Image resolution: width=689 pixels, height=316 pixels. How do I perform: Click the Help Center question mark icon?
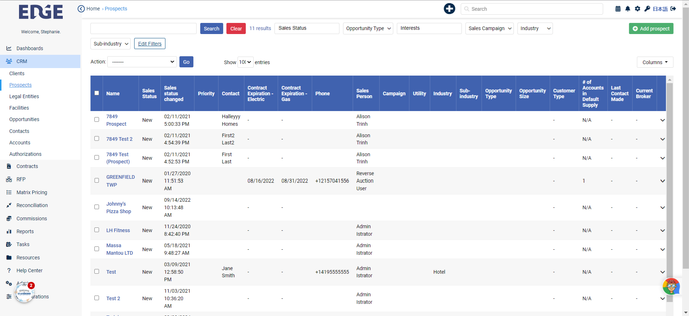click(9, 270)
